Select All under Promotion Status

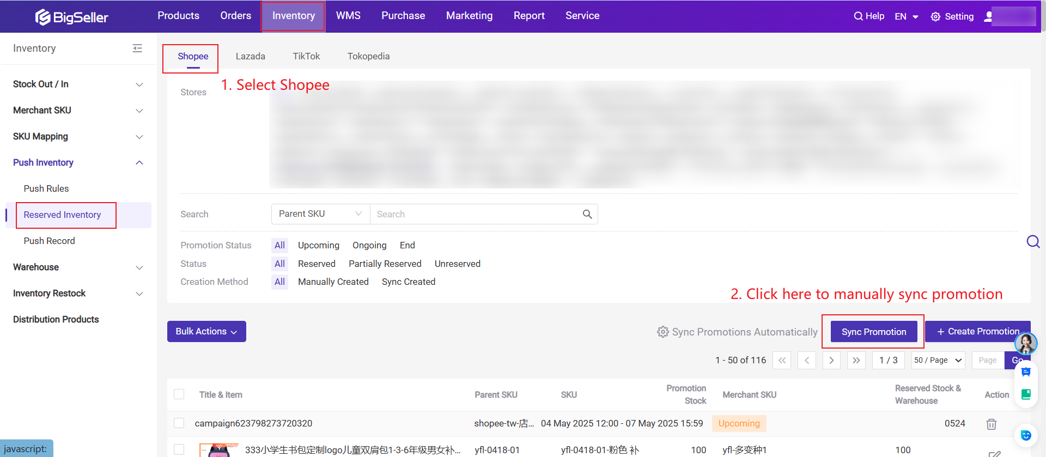coord(279,245)
